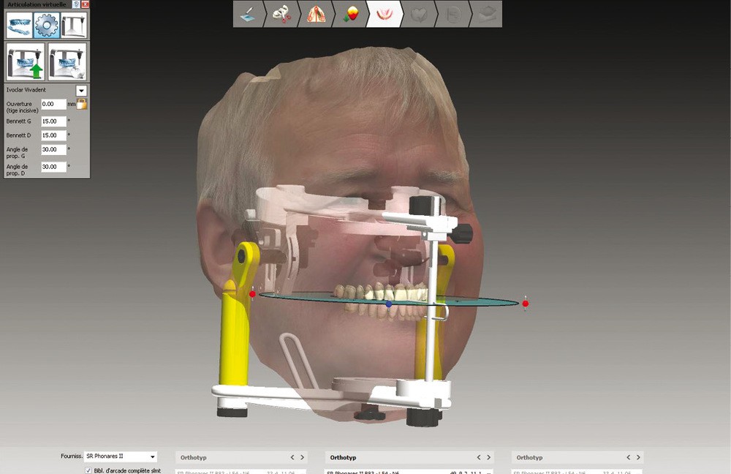This screenshot has width=731, height=474.
Task: Switch to the colored tooth workflow step
Action: pos(350,14)
